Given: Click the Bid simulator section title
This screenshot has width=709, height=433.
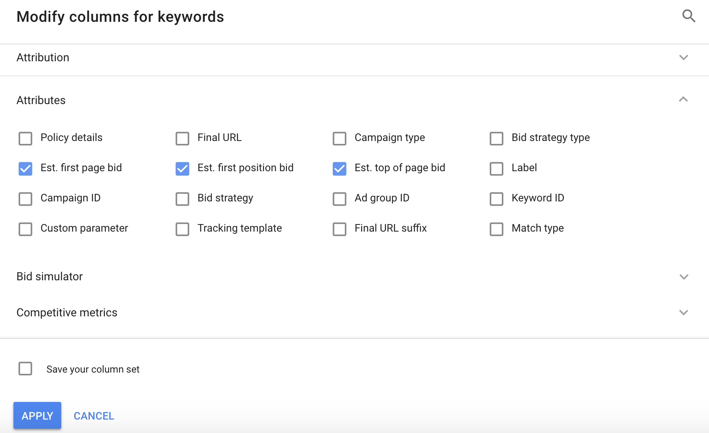Looking at the screenshot, I should tap(50, 276).
